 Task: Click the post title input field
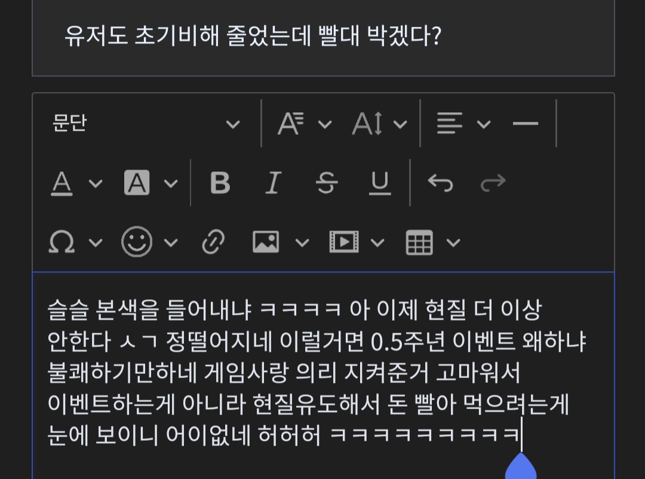[x=323, y=37]
